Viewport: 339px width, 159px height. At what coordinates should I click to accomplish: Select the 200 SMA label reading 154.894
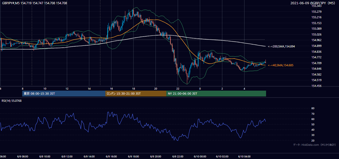(281, 46)
